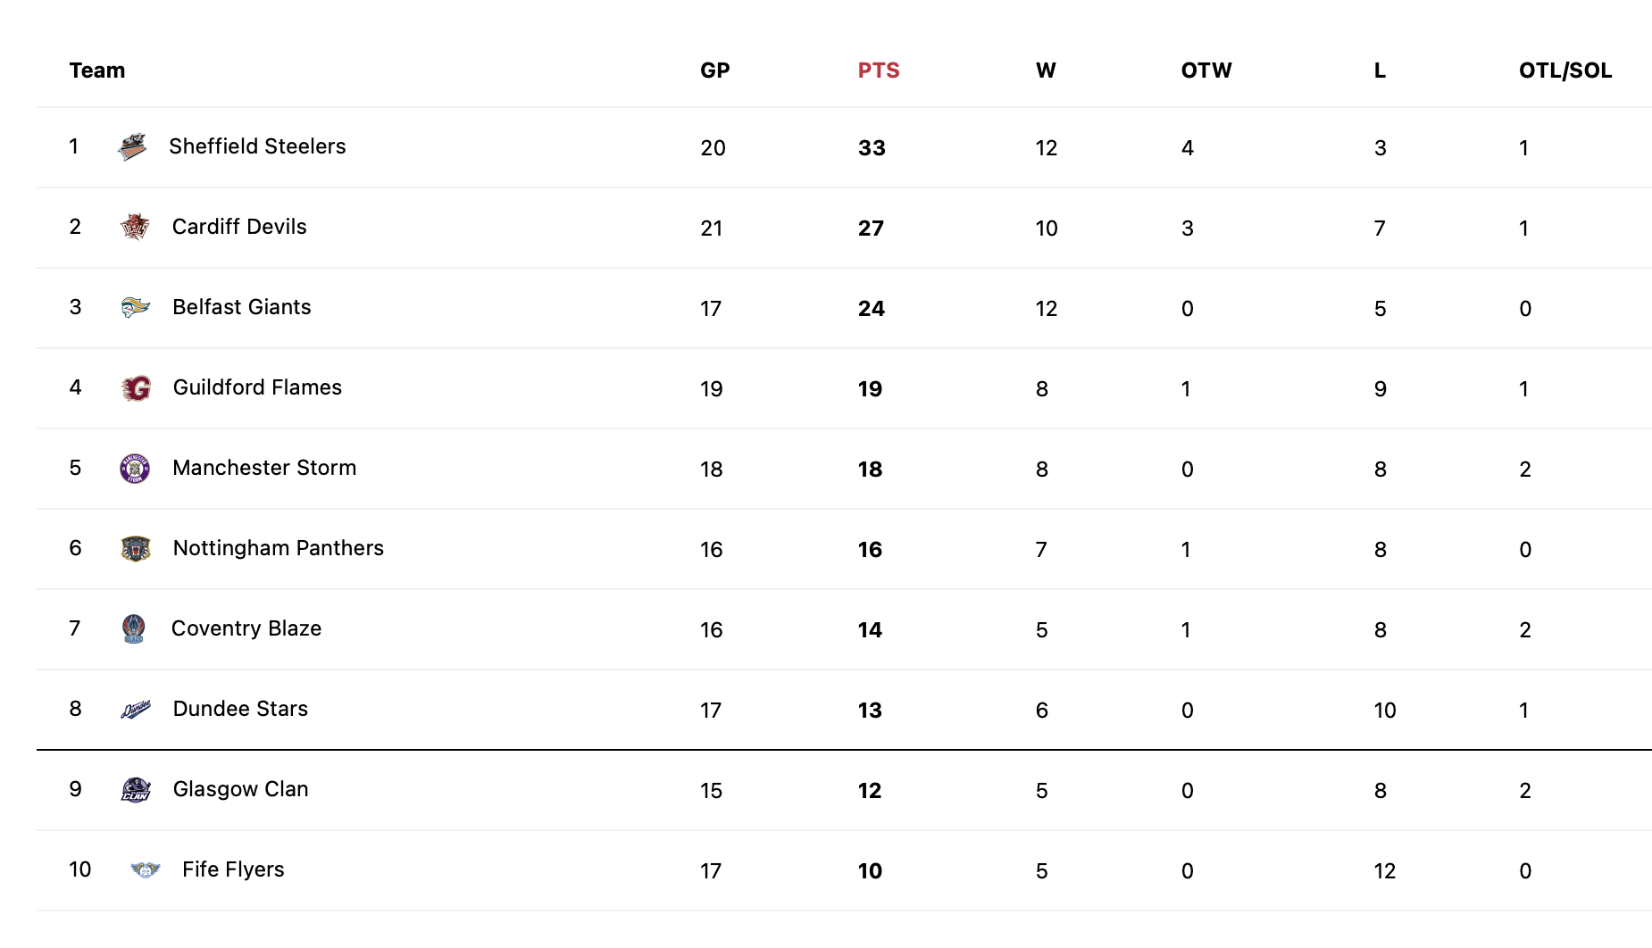
Task: Open the Glasgow Clan logo icon
Action: point(136,790)
